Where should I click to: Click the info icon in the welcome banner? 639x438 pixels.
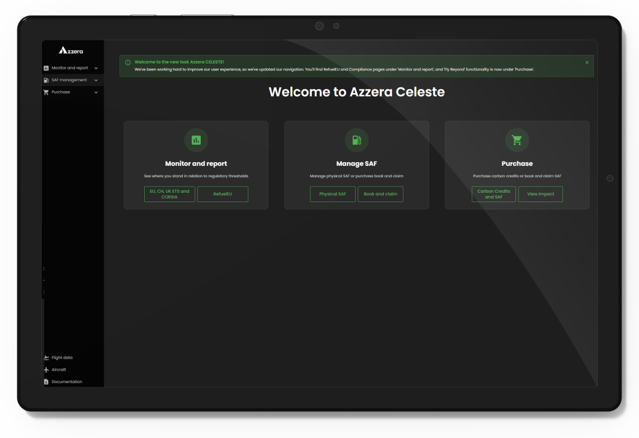pyautogui.click(x=128, y=62)
